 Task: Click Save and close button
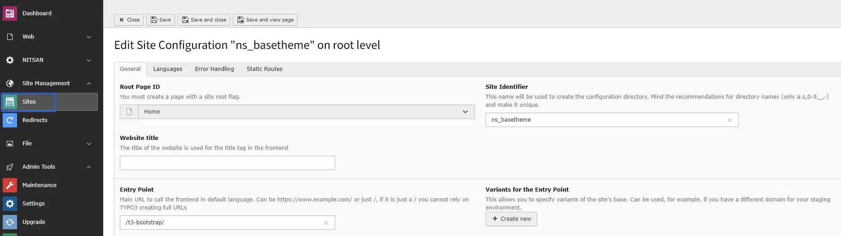(204, 20)
